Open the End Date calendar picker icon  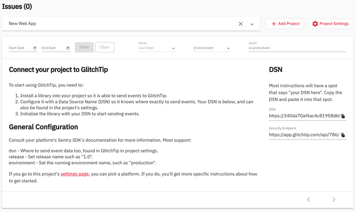point(68,48)
